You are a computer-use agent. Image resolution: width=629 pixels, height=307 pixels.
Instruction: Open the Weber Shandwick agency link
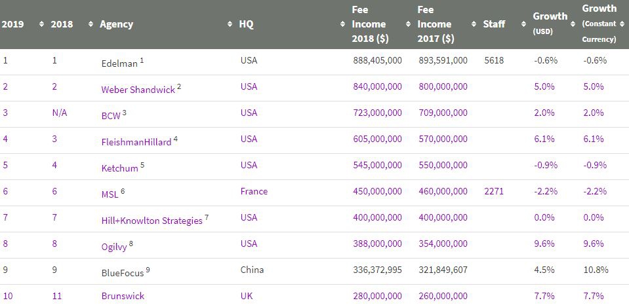tap(138, 90)
